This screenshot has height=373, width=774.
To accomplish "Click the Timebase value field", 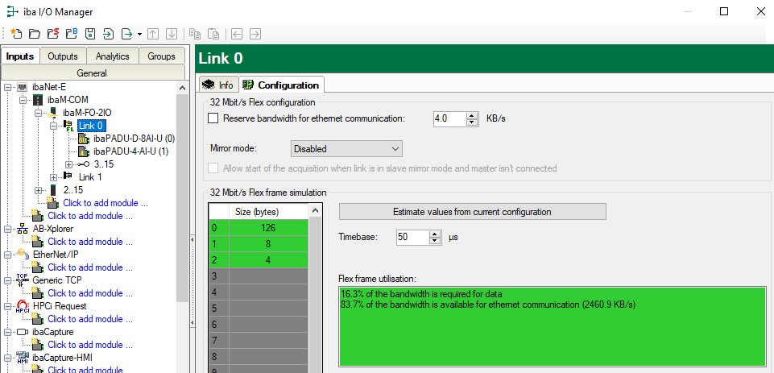I will tap(412, 237).
